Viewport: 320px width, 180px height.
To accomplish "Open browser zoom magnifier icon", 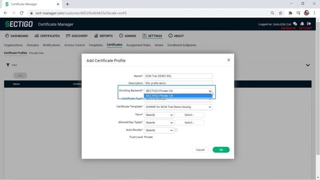I will pyautogui.click(x=272, y=13).
